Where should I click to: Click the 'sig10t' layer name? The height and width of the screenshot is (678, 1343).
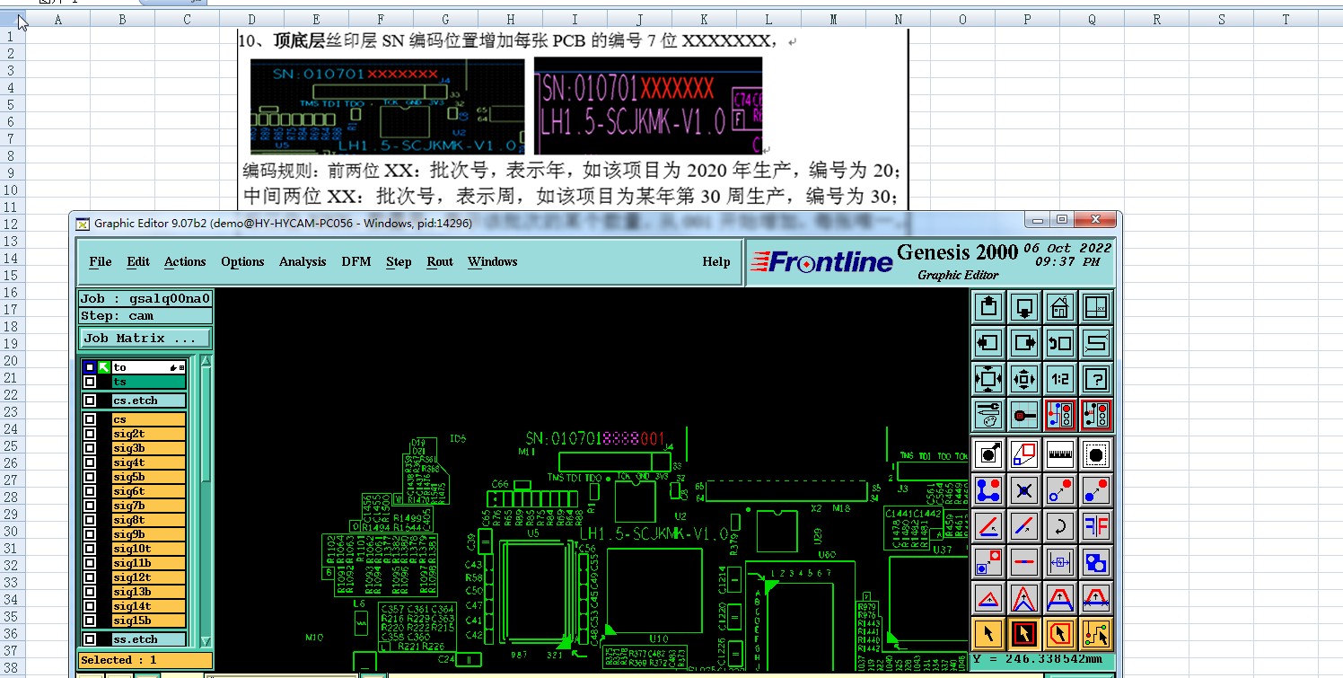click(x=148, y=549)
